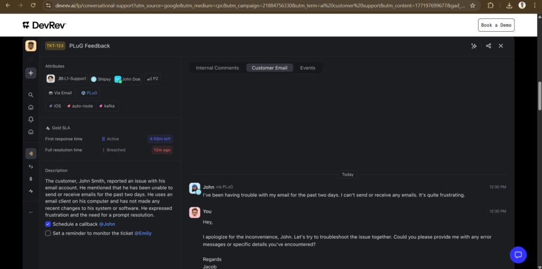Click the plus icon in the left sidebar
This screenshot has width=542, height=269.
click(x=31, y=73)
